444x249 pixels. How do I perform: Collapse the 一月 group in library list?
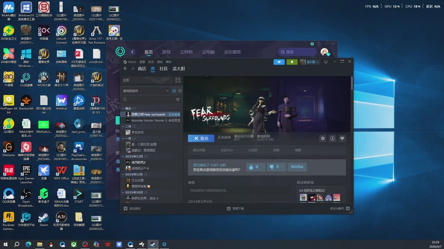coord(123,138)
